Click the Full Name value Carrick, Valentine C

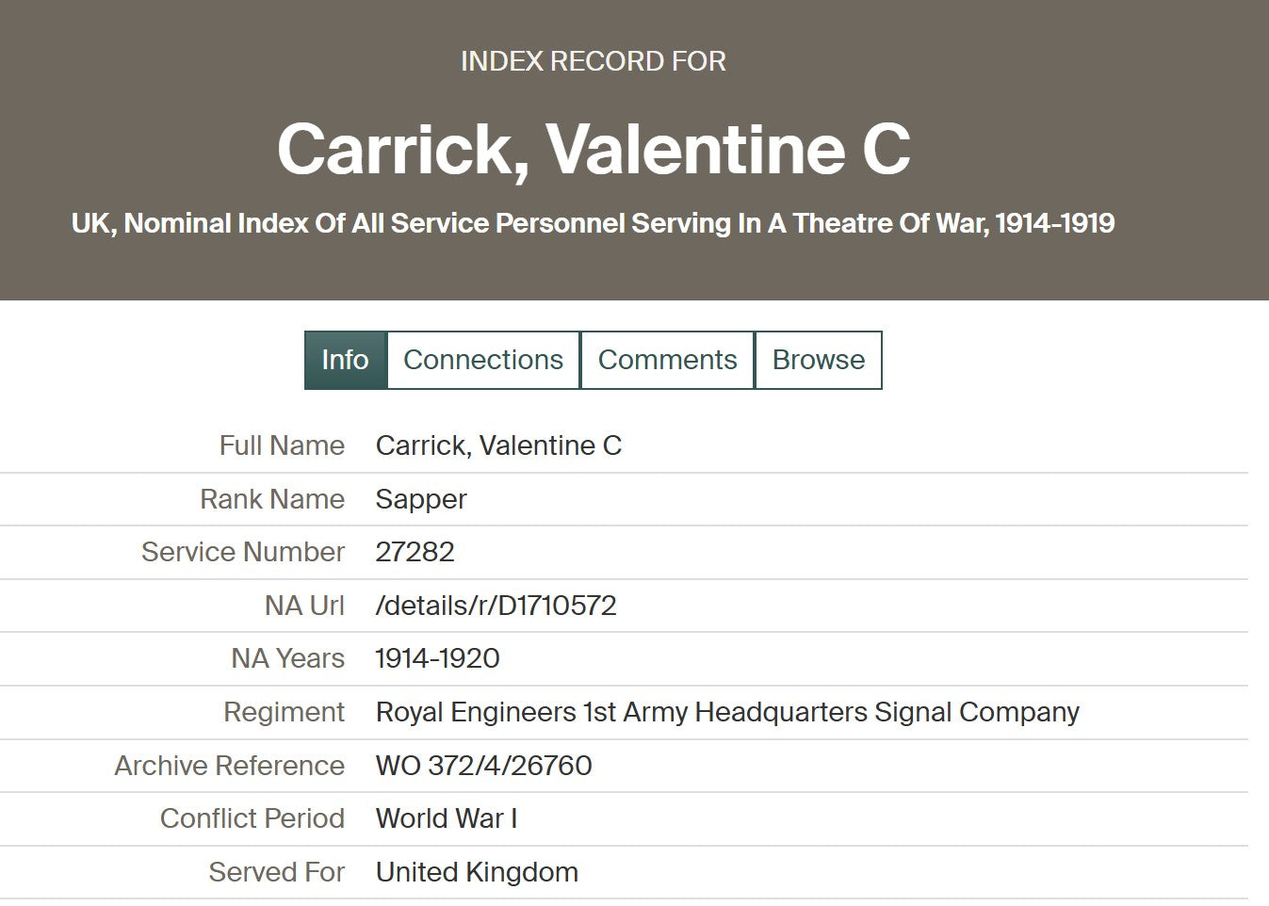[x=498, y=445]
